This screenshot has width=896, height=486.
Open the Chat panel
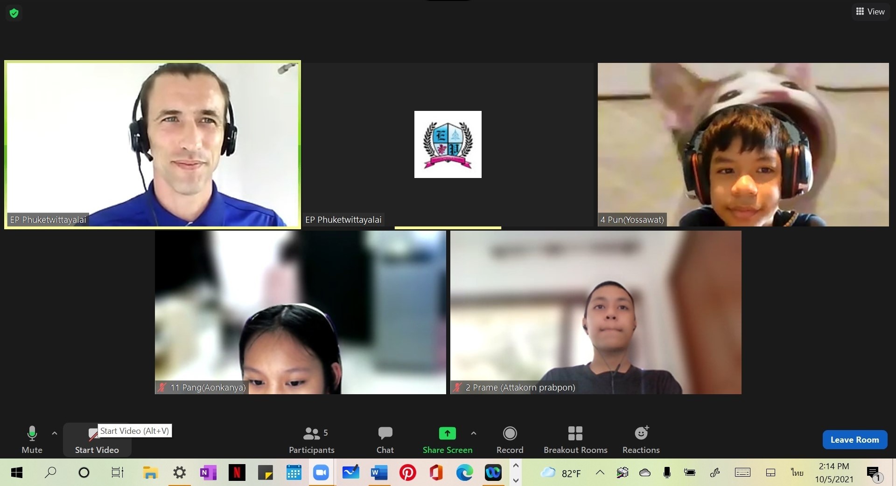(x=385, y=440)
